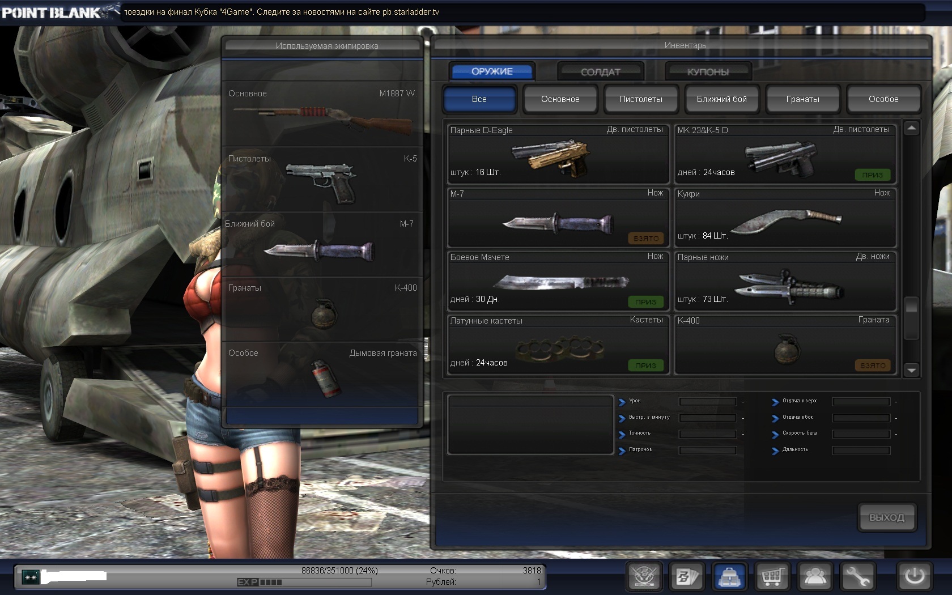Select the Кукри knife inventory item
Screen dimensions: 952x595
click(785, 218)
